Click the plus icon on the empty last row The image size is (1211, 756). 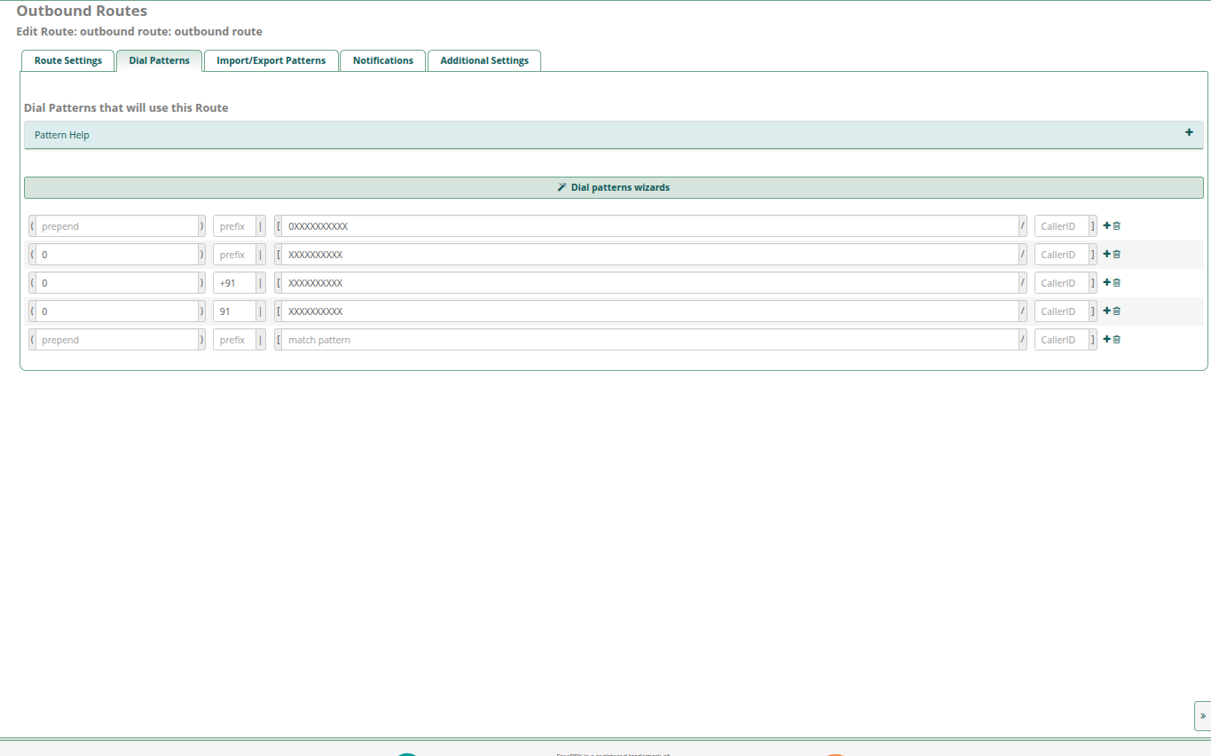click(1106, 340)
